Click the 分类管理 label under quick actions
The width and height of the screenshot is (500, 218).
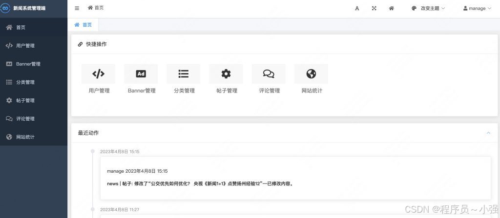(x=184, y=91)
